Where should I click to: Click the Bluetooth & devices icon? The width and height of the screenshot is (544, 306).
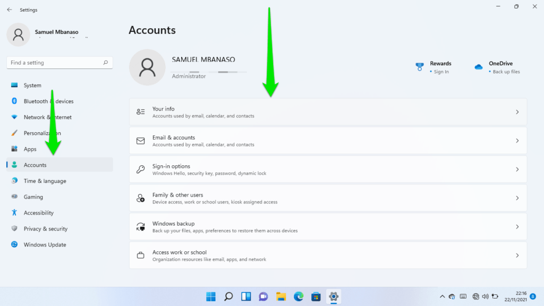14,101
